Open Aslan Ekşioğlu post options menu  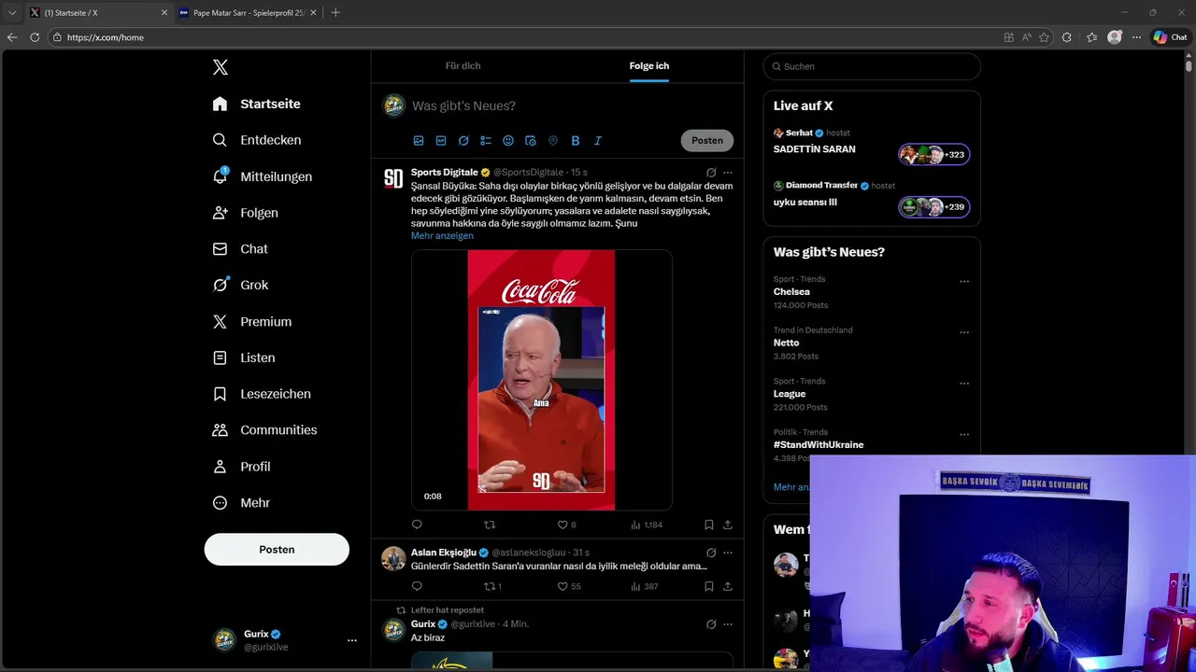[x=728, y=553]
